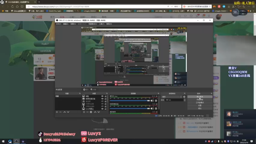
Task: Open Douyu watch history clock icon
Action: coord(180,16)
